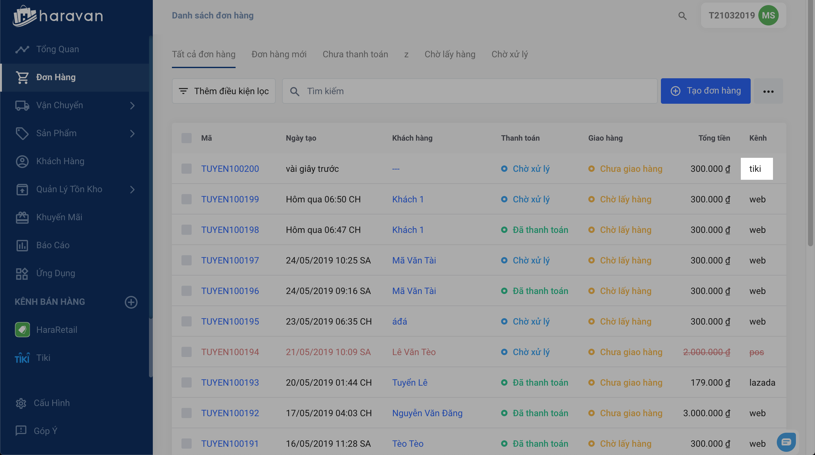Screen dimensions: 815x455
Task: Switch to Chờ lấy hàng tab
Action: [x=450, y=54]
